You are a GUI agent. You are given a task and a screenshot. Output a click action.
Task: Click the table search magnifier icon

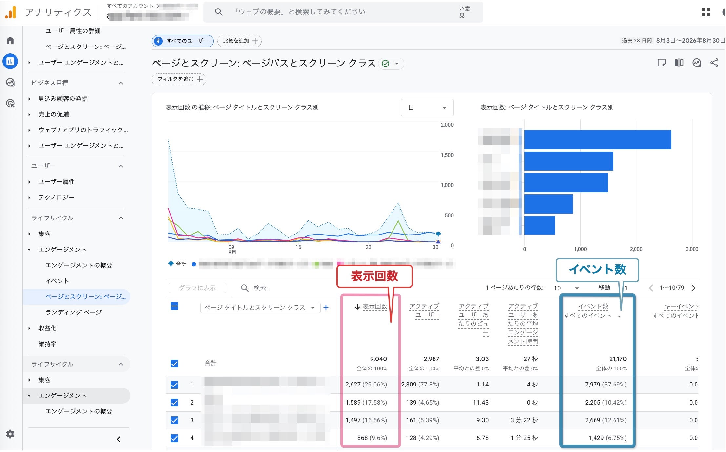[x=245, y=288]
